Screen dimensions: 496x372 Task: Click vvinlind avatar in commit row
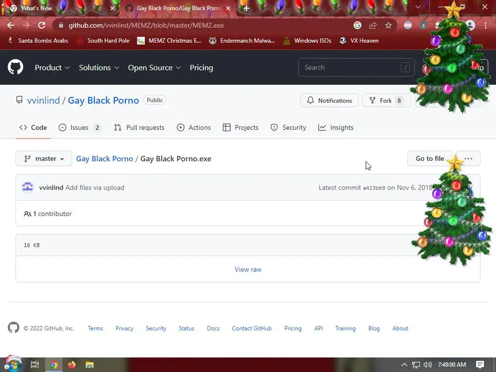pyautogui.click(x=28, y=187)
